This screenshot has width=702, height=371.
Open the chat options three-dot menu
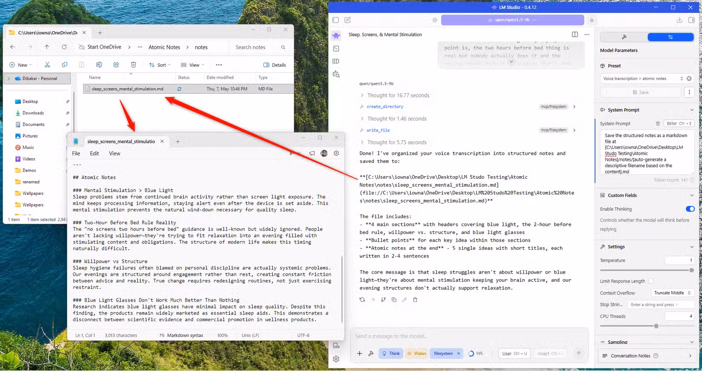pos(587,34)
